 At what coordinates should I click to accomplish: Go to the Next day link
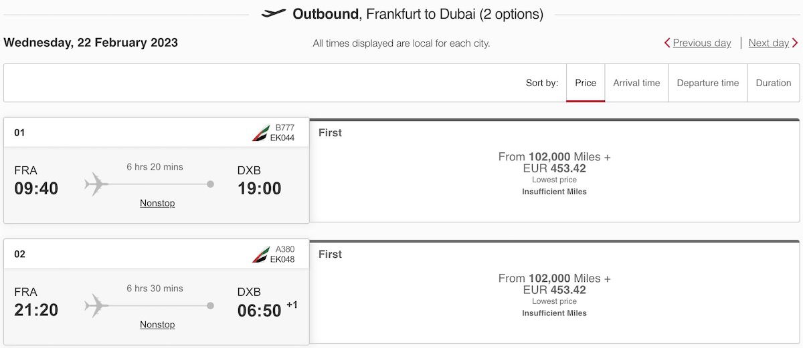pos(769,43)
